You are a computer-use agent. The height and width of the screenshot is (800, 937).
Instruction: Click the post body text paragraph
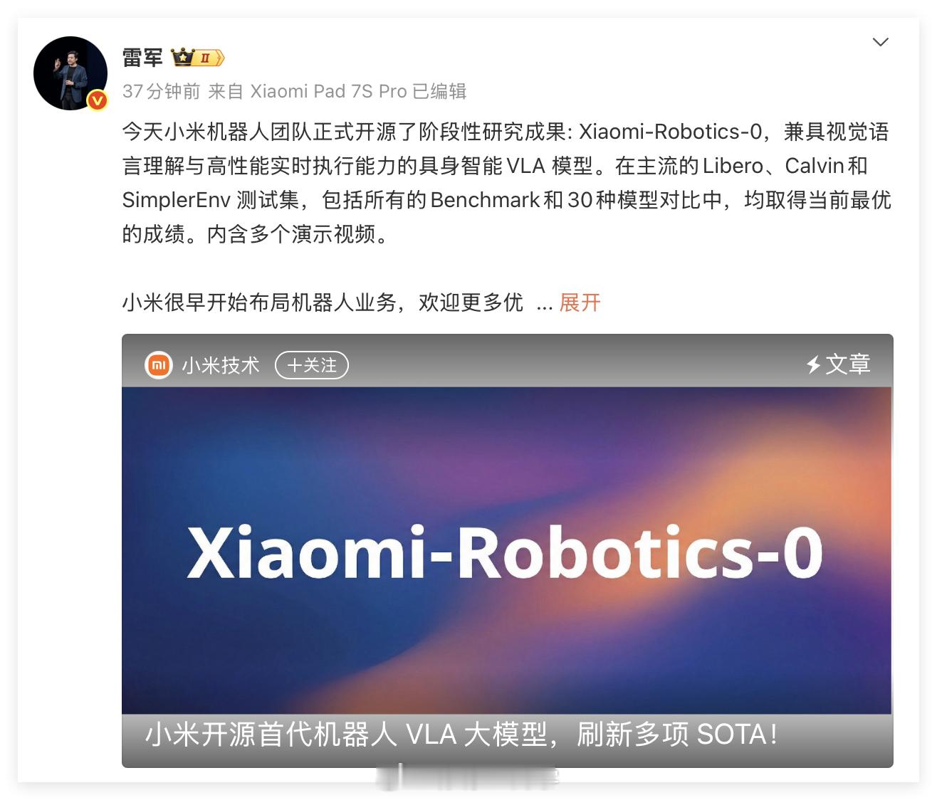(506, 183)
